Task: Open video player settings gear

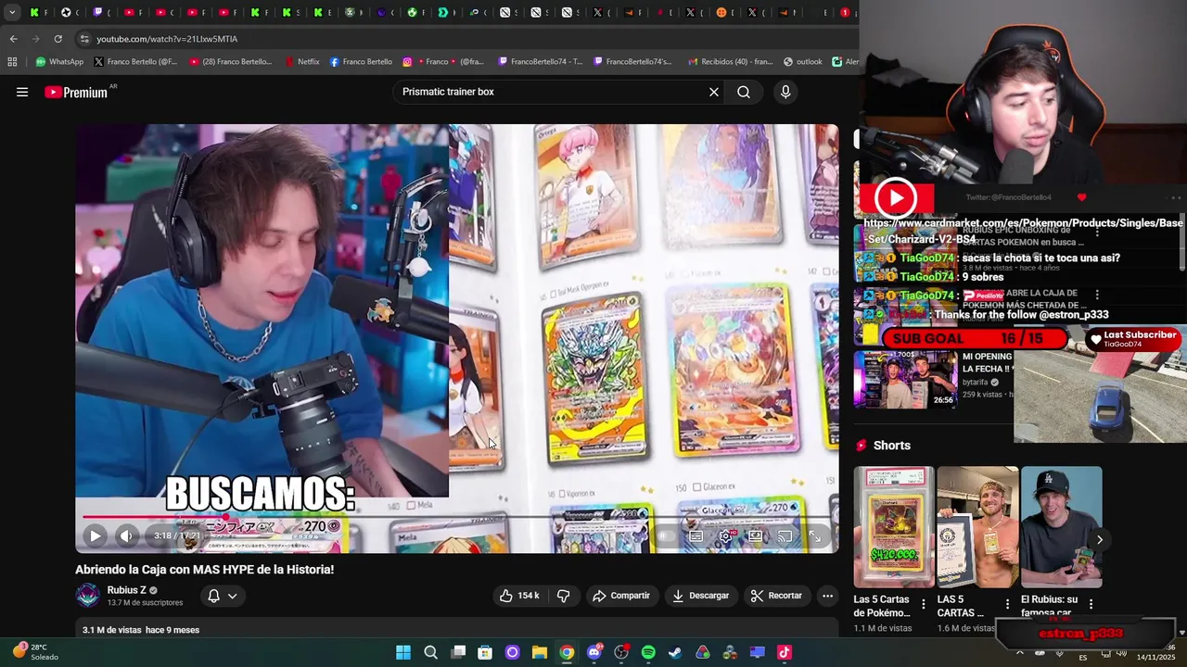Action: [725, 535]
